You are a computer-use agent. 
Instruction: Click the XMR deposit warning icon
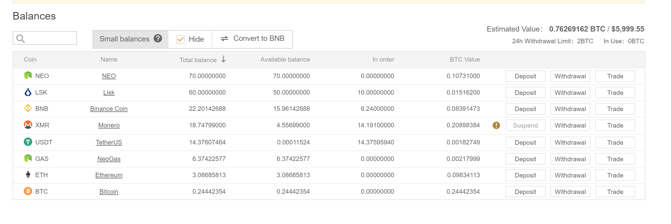(496, 126)
